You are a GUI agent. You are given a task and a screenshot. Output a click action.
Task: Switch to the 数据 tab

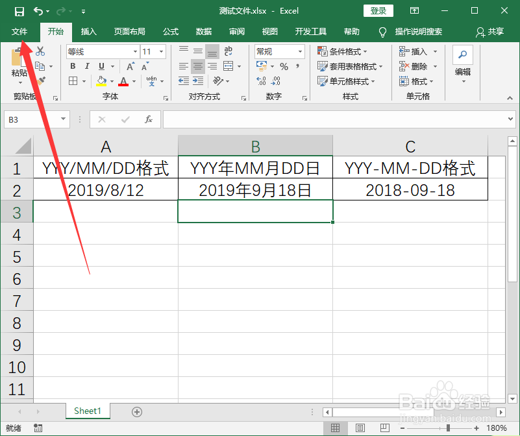pos(204,32)
